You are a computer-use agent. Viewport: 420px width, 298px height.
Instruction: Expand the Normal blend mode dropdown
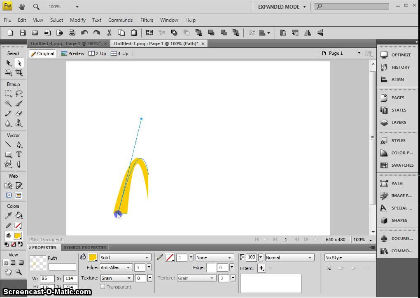pyautogui.click(x=289, y=258)
